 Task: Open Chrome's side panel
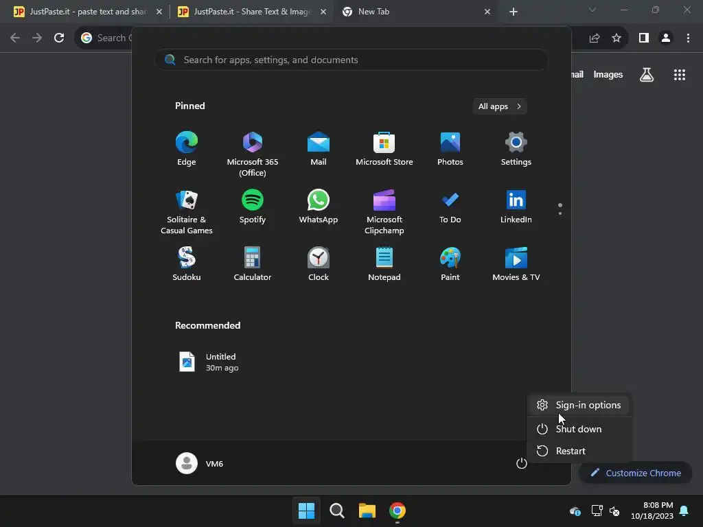coord(644,38)
